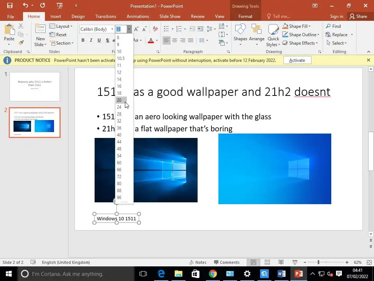Expand the Layout dropdown
The width and height of the screenshot is (374, 281).
point(61,26)
